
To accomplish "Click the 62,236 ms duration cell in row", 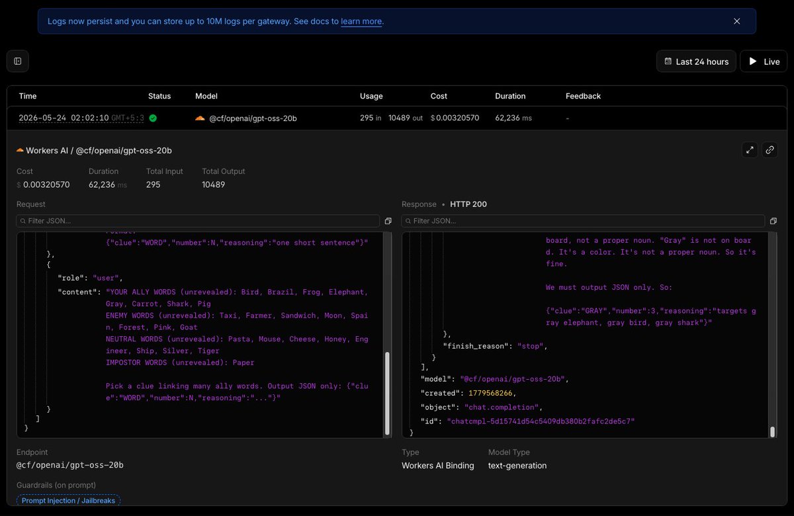I will [513, 118].
